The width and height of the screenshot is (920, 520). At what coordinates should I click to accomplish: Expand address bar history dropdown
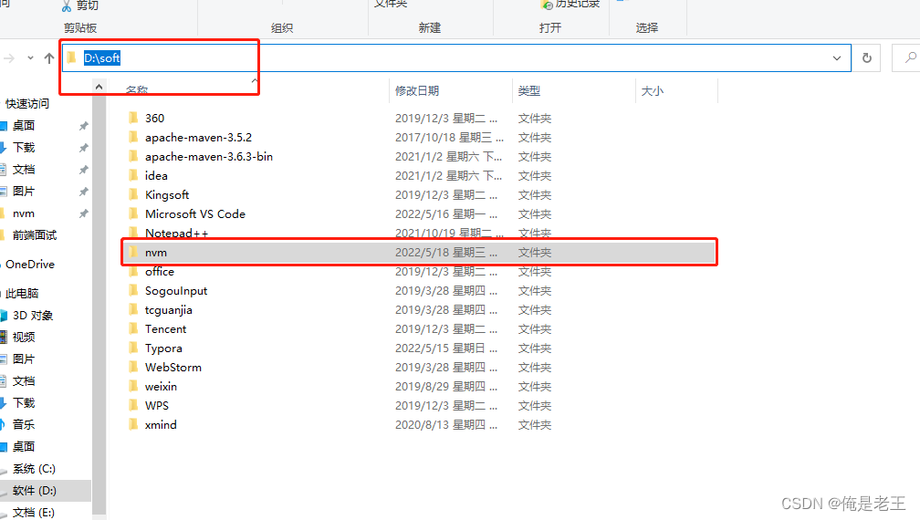pyautogui.click(x=837, y=58)
